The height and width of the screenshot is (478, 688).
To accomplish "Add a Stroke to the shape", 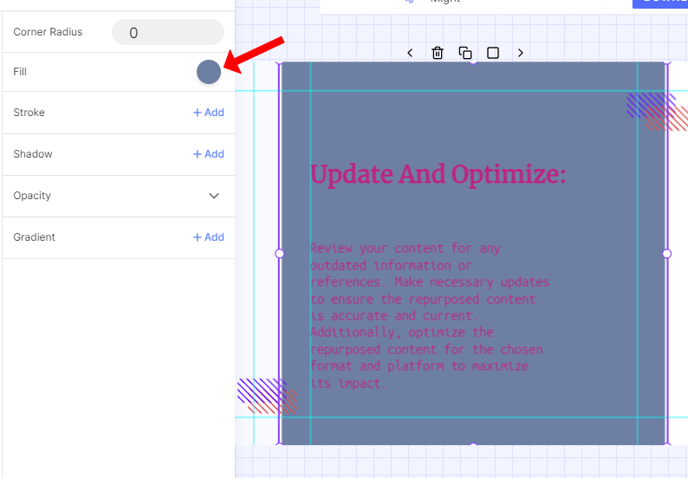I will pyautogui.click(x=208, y=113).
